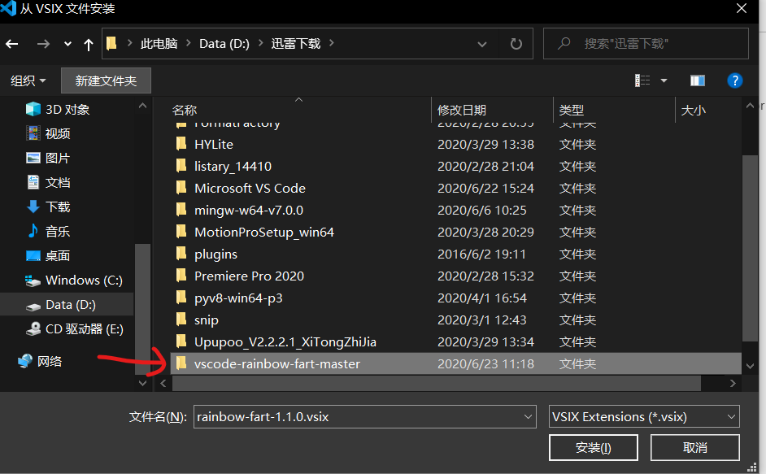Create a folder with 新建文件夹

[x=106, y=80]
